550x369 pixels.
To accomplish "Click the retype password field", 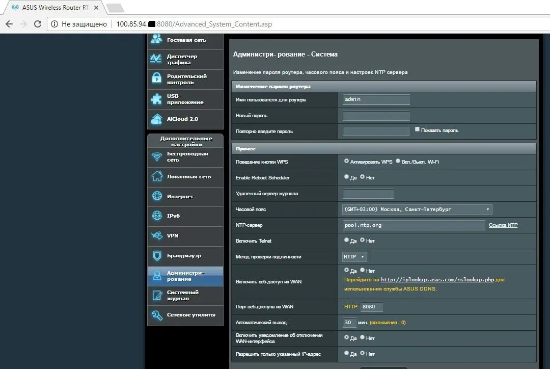I will 376,131.
